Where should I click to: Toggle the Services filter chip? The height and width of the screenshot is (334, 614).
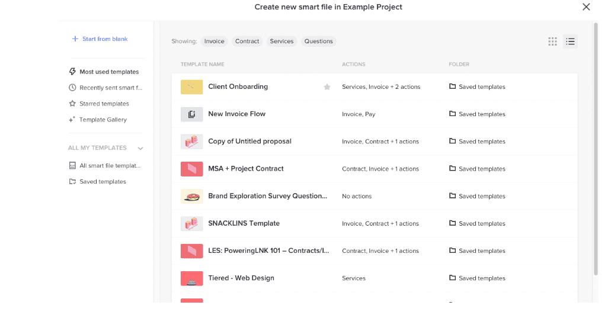[x=282, y=41]
